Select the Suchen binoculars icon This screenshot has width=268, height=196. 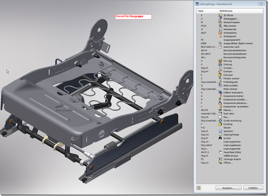pos(220,138)
